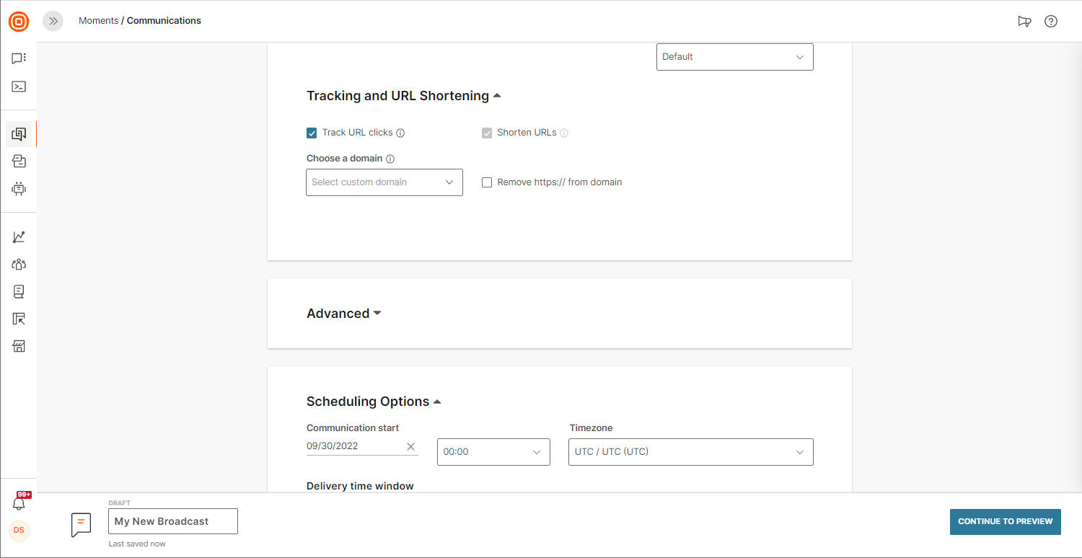Open the Exchange store sidebar icon

[x=19, y=347]
